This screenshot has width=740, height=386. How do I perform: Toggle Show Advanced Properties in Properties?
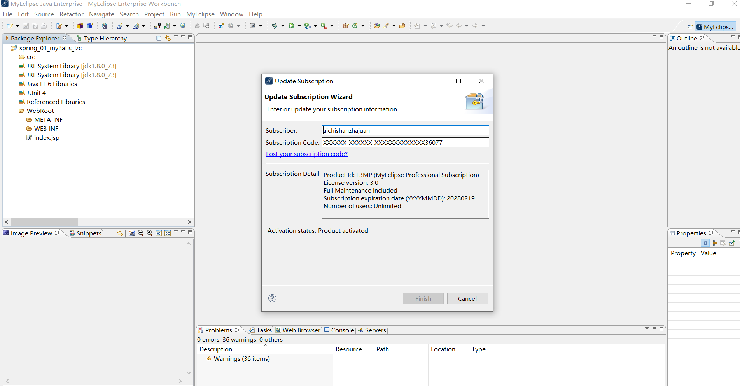(714, 243)
